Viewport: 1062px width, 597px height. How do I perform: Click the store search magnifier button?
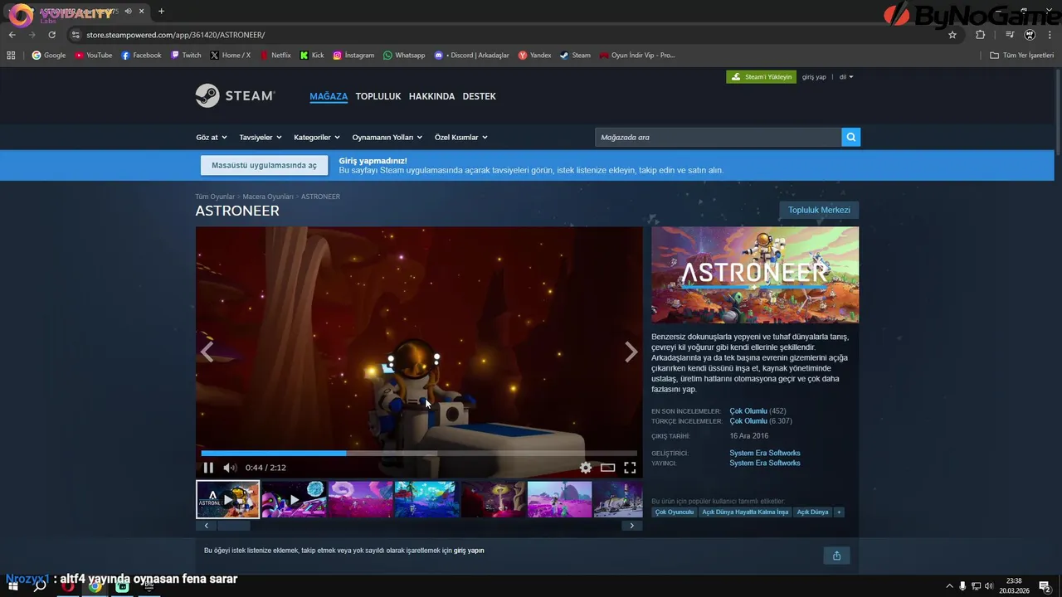(850, 137)
